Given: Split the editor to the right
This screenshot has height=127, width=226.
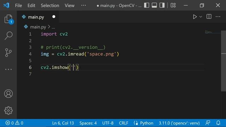Looking at the screenshot, I should click(x=209, y=17).
